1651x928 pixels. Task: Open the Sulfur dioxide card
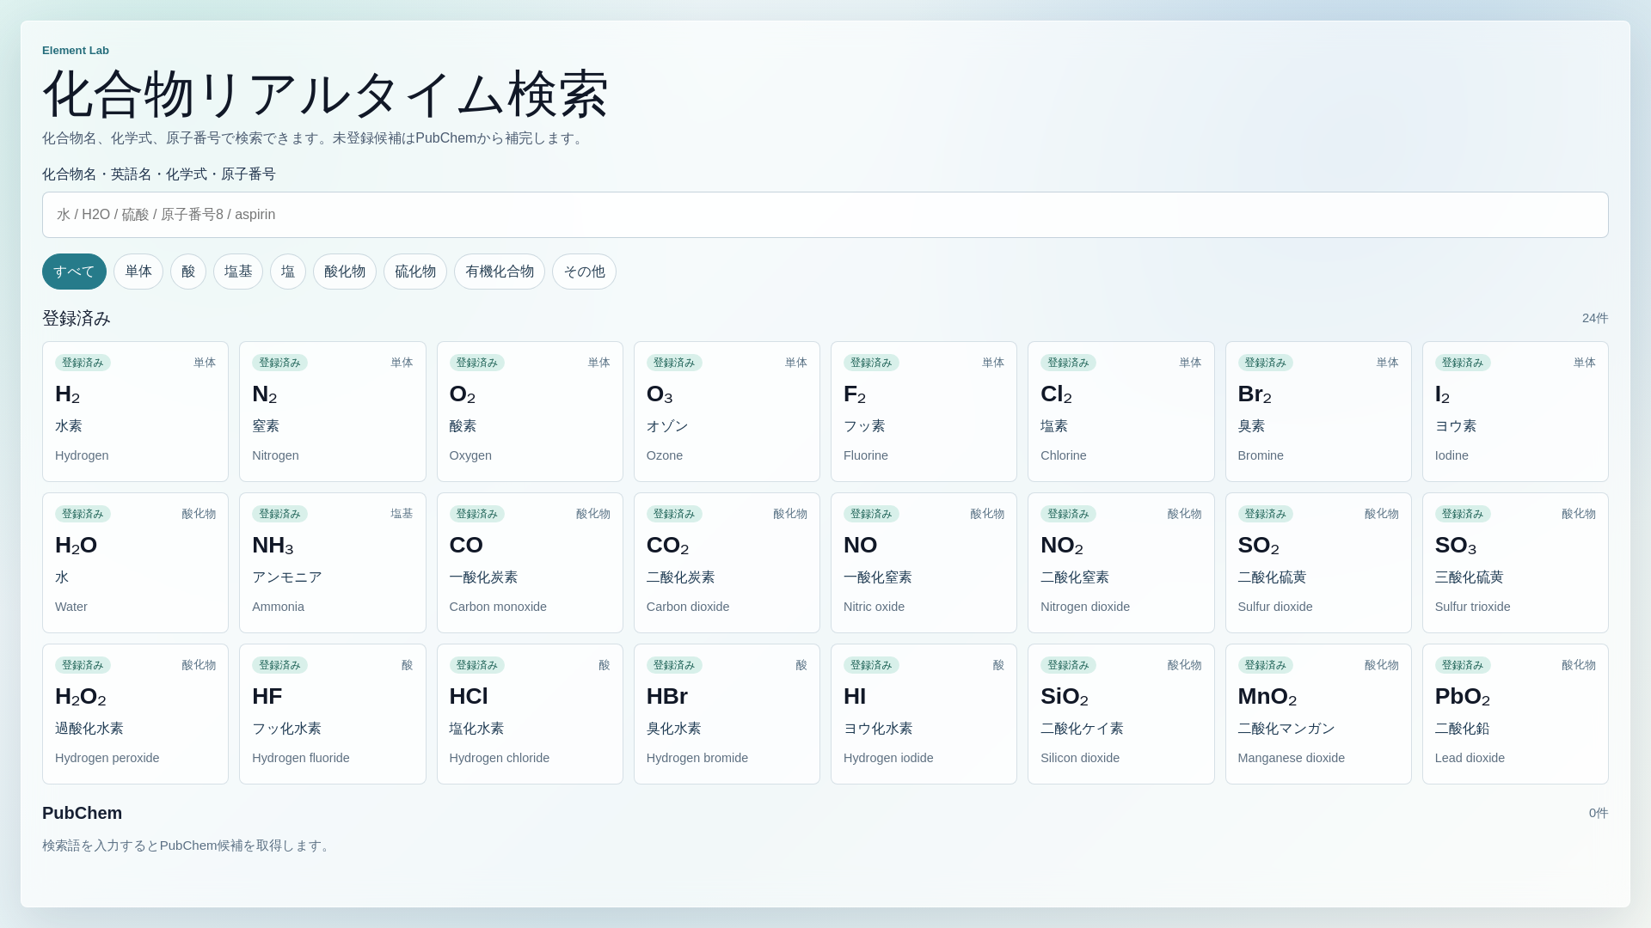click(x=1318, y=563)
